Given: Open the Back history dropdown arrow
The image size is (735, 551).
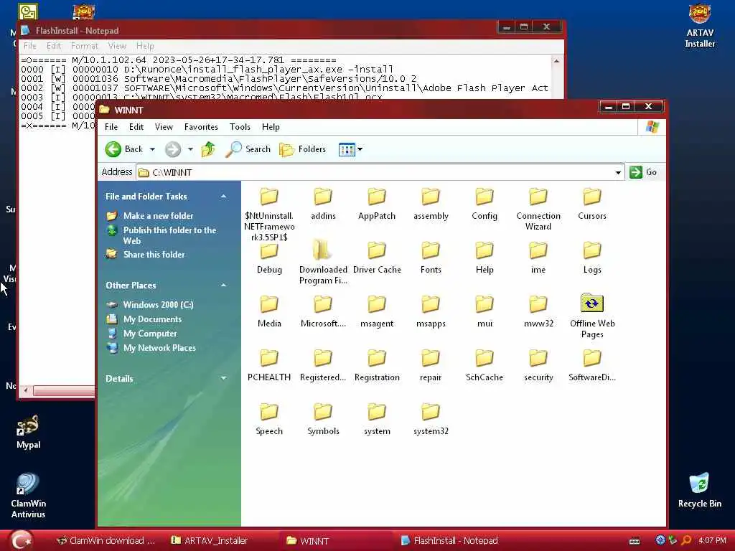Looking at the screenshot, I should click(152, 149).
